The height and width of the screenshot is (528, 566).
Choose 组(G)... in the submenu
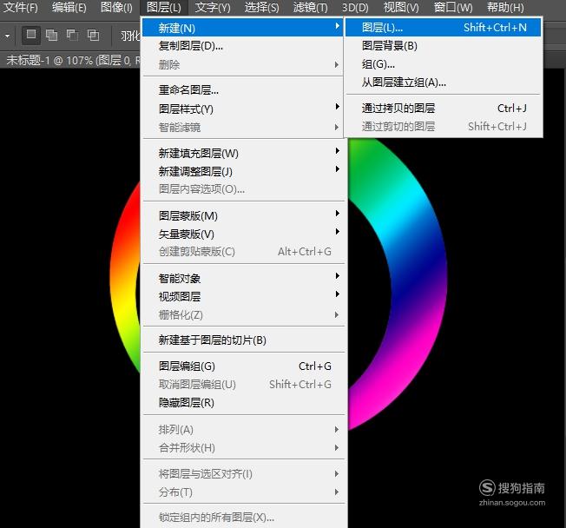[444, 64]
